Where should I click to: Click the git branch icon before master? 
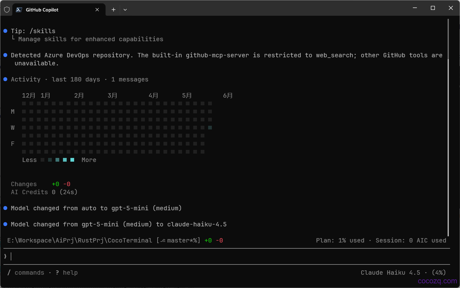pos(163,241)
